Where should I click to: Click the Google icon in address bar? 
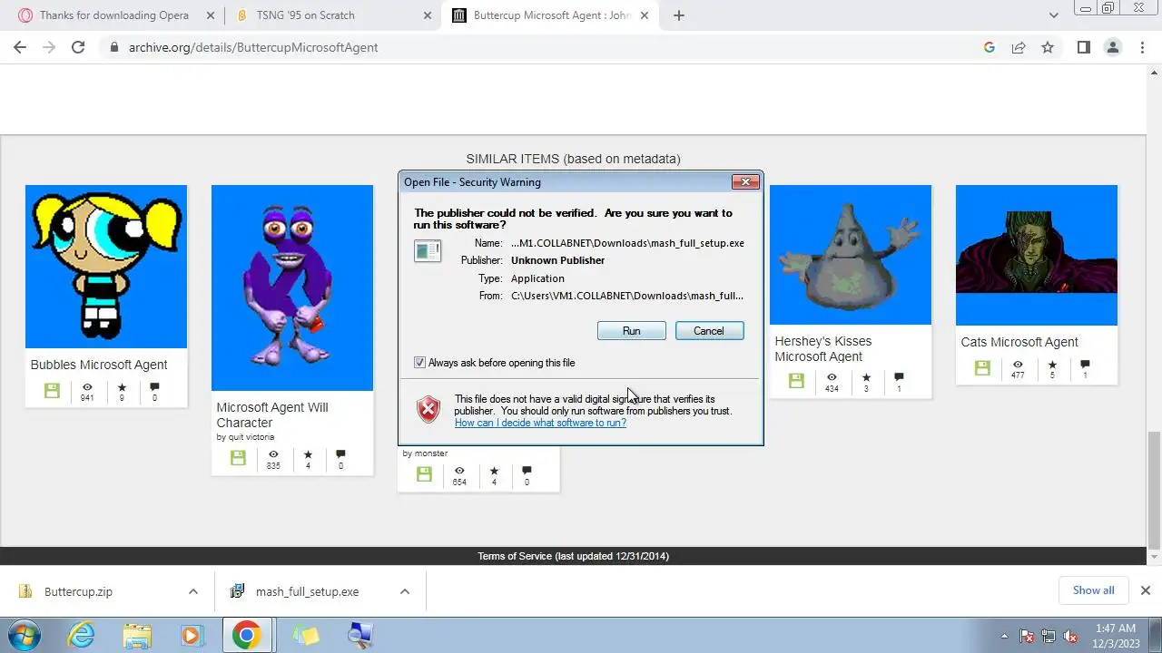[x=990, y=47]
